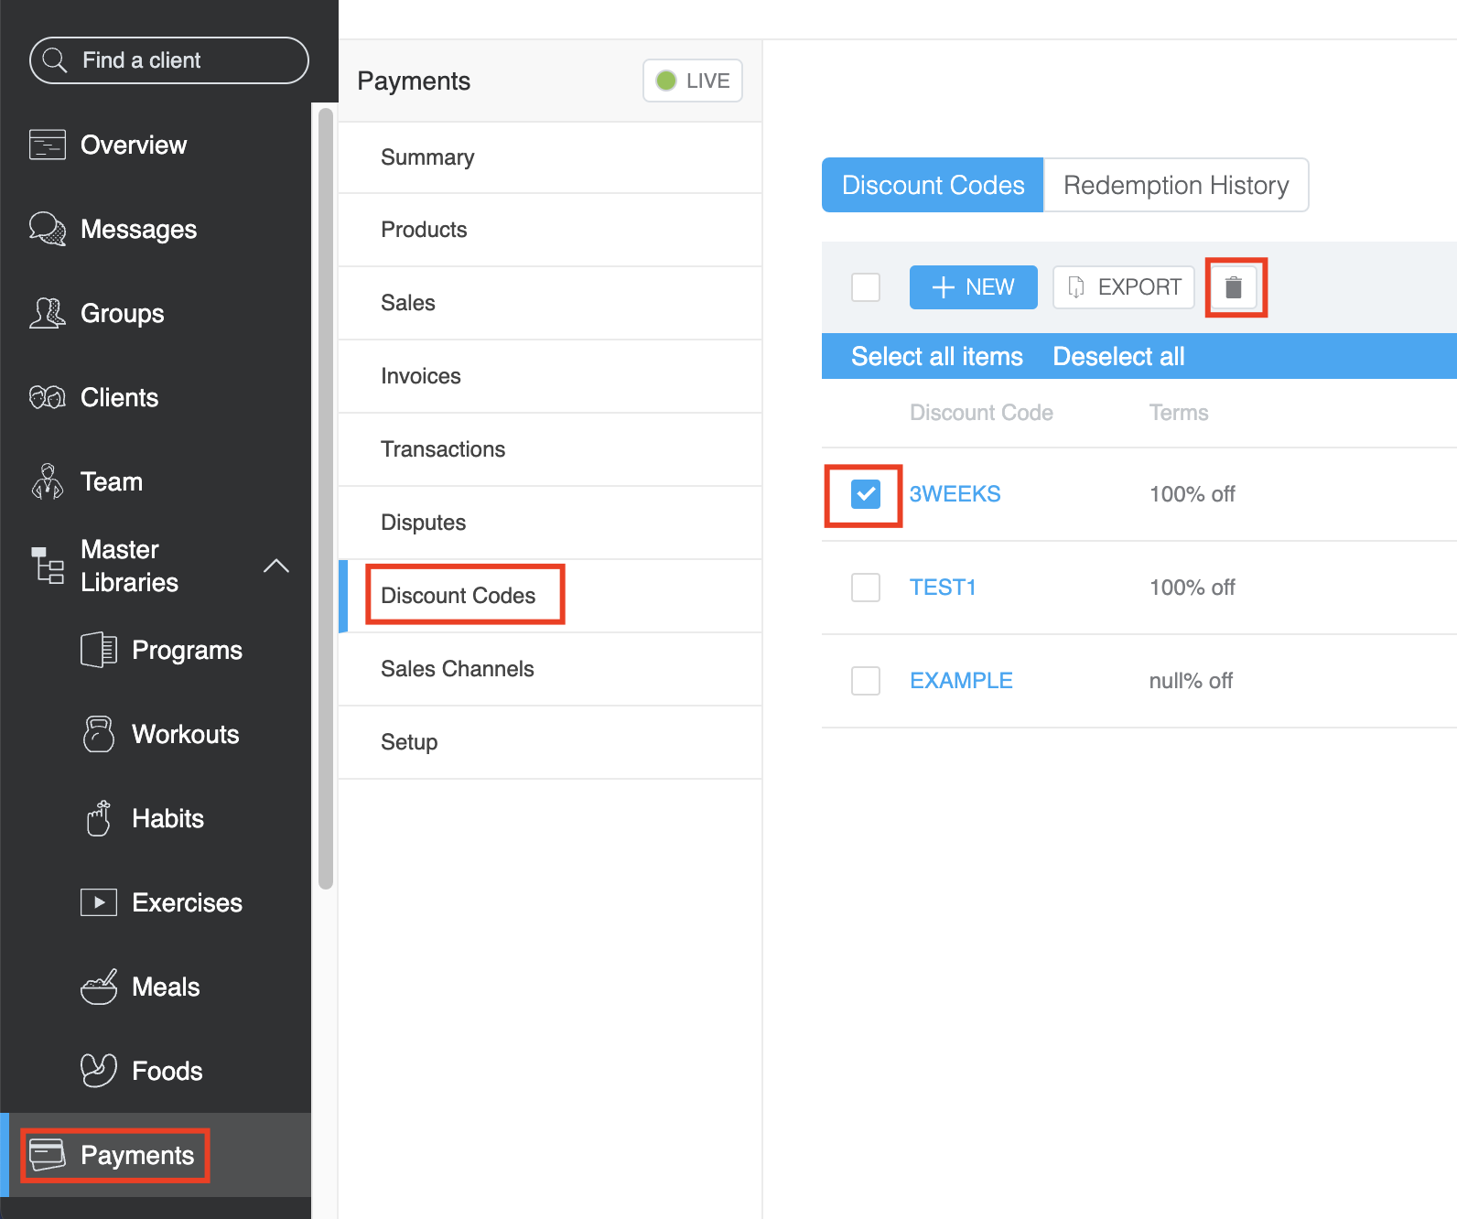Image resolution: width=1457 pixels, height=1219 pixels.
Task: Click the trash delete icon
Action: [x=1234, y=287]
